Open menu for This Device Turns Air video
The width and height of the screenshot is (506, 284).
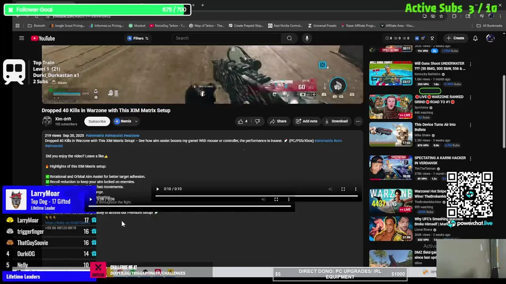[470, 125]
